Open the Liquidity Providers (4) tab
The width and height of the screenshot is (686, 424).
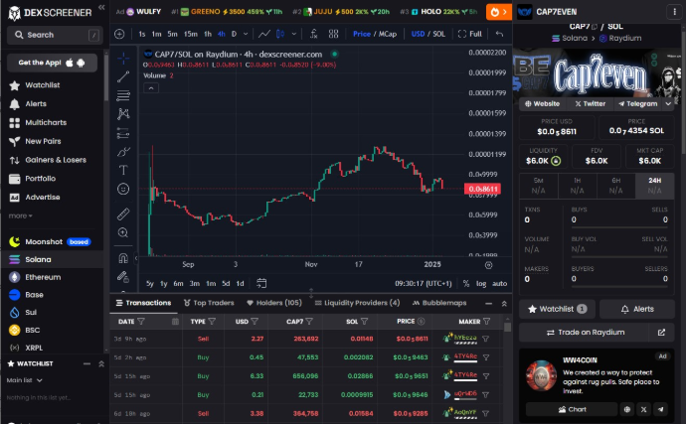click(x=357, y=303)
